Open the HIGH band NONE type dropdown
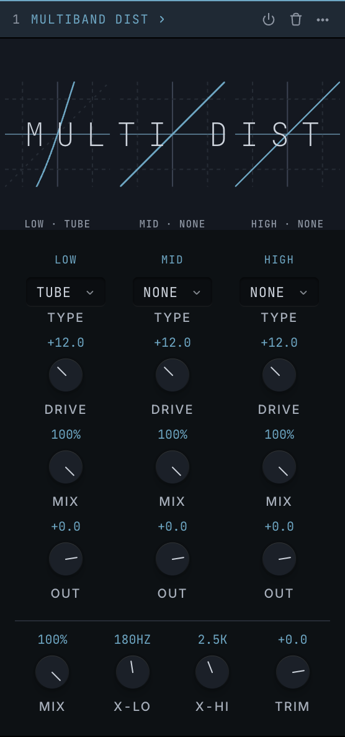The width and height of the screenshot is (345, 737). tap(279, 292)
